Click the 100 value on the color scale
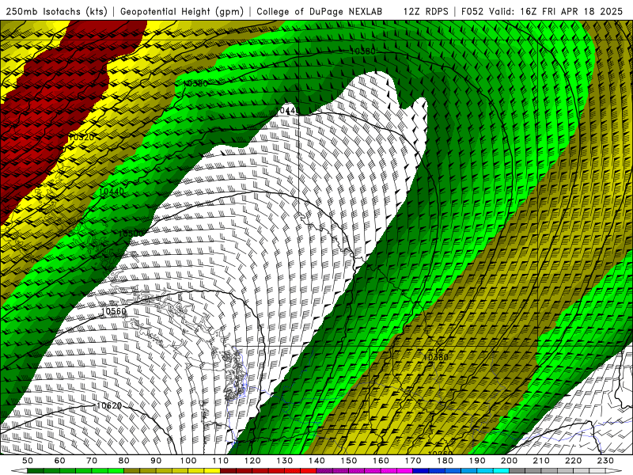This screenshot has width=633, height=475. pos(188,461)
